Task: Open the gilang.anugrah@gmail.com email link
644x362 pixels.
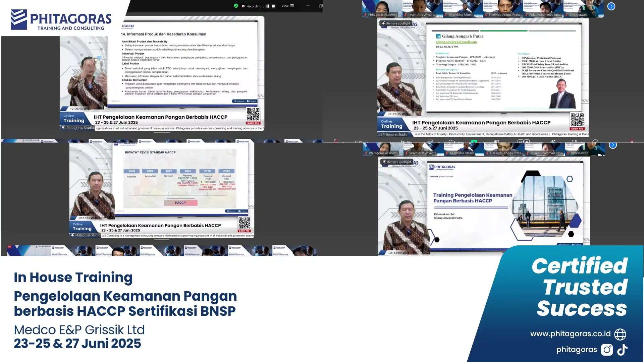Action: (456, 42)
